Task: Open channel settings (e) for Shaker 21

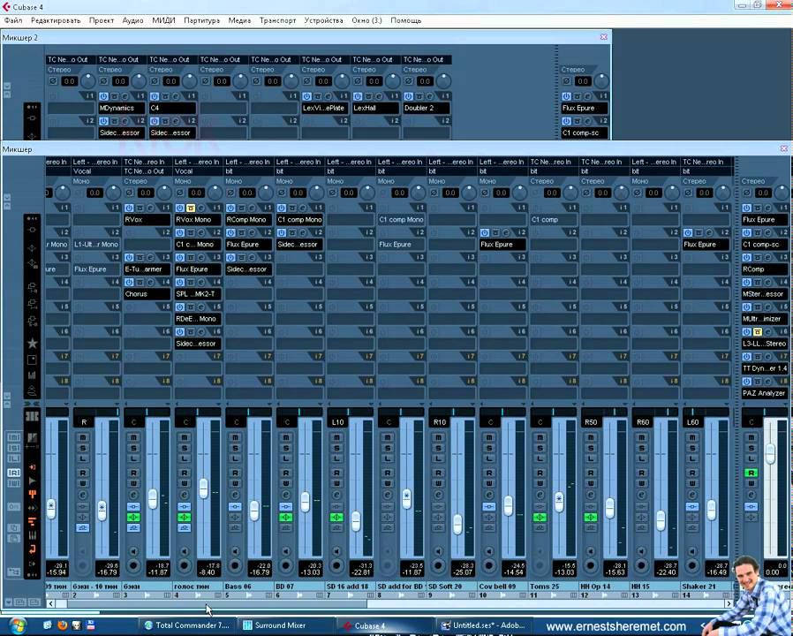Action: click(x=692, y=495)
